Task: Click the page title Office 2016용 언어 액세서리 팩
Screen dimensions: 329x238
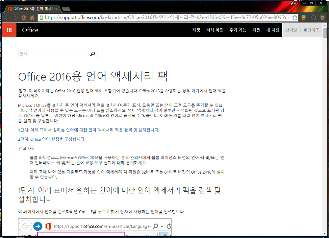Action: (93, 76)
